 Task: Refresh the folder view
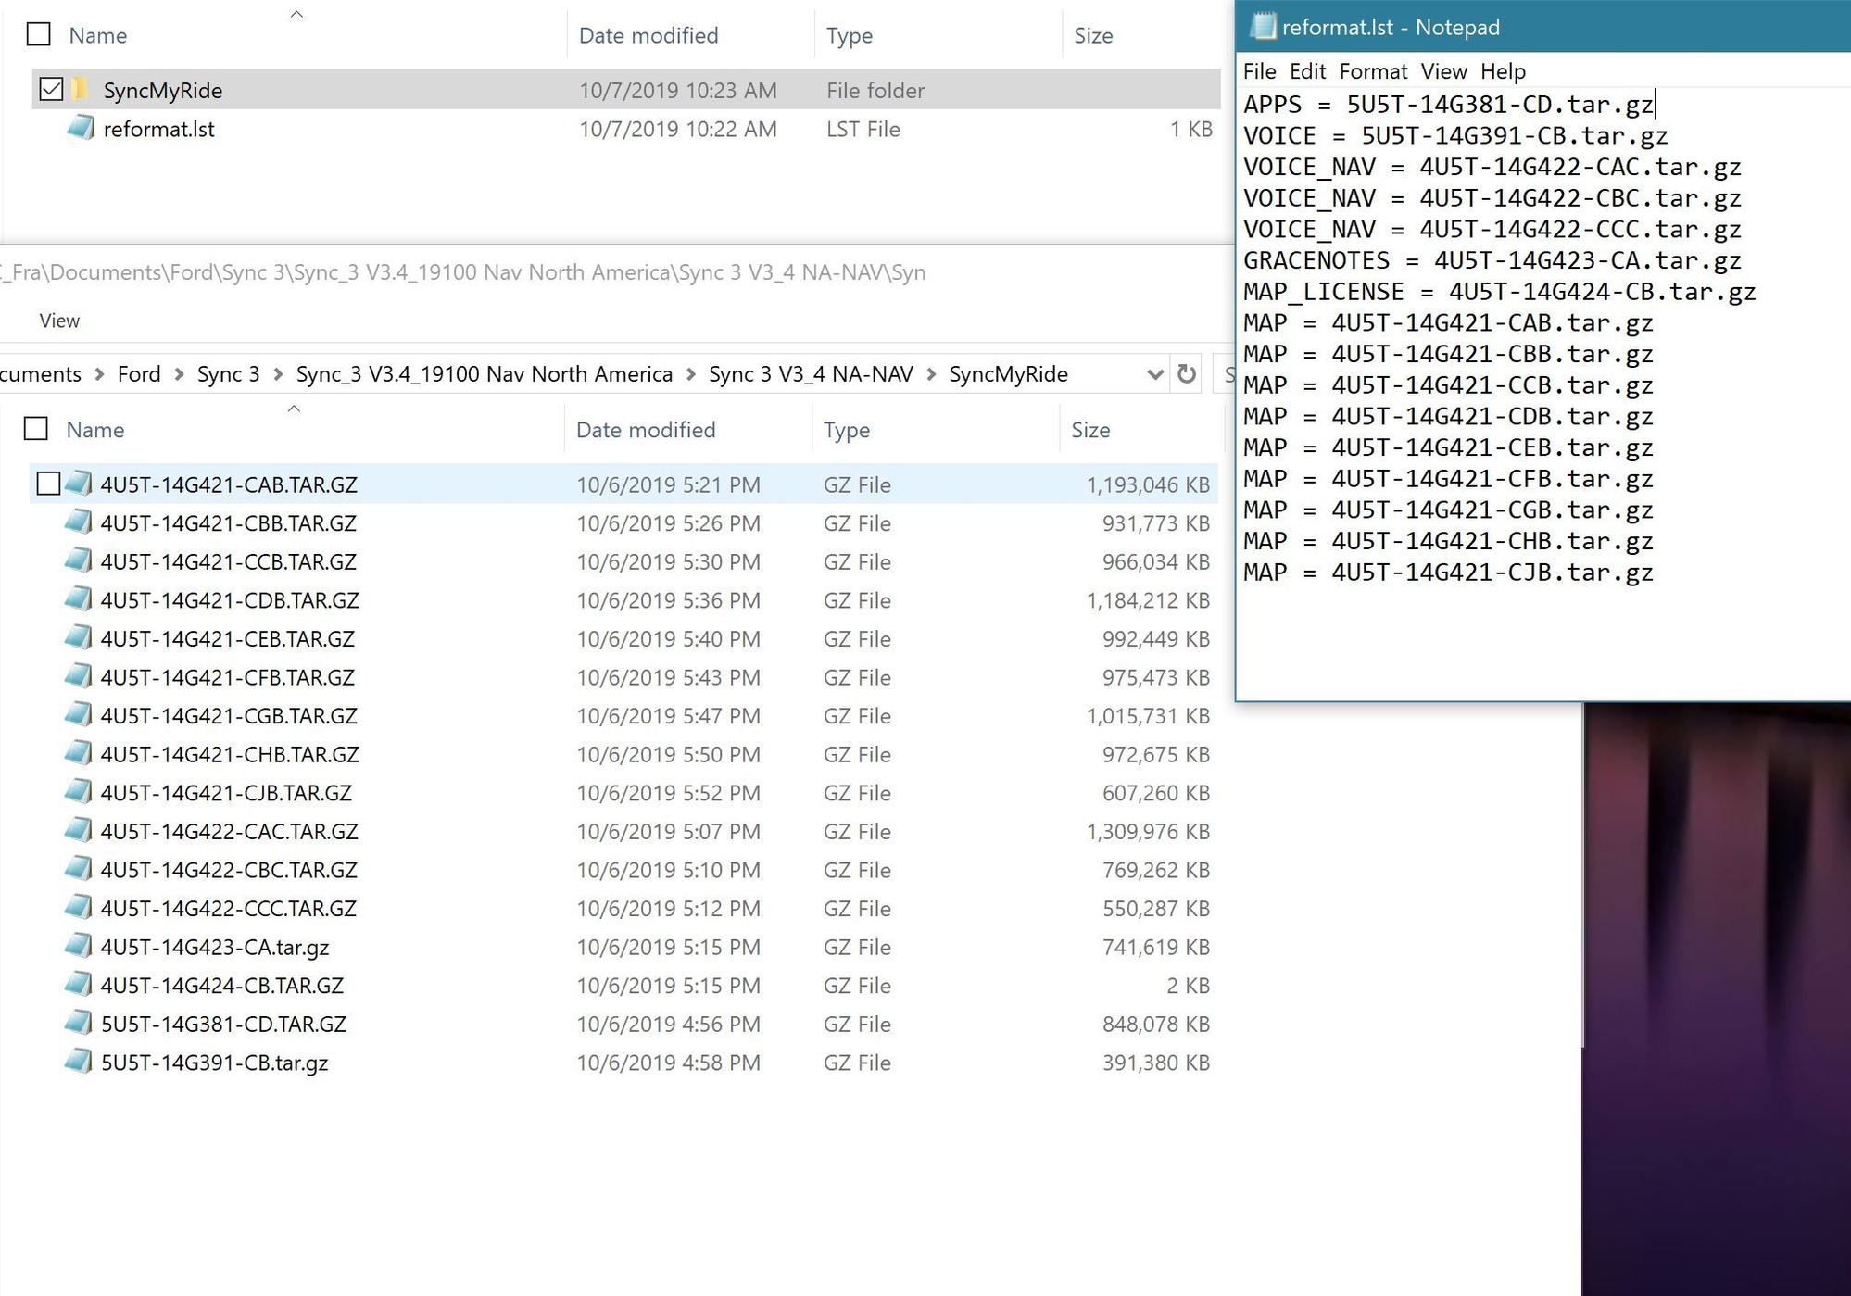click(x=1187, y=374)
